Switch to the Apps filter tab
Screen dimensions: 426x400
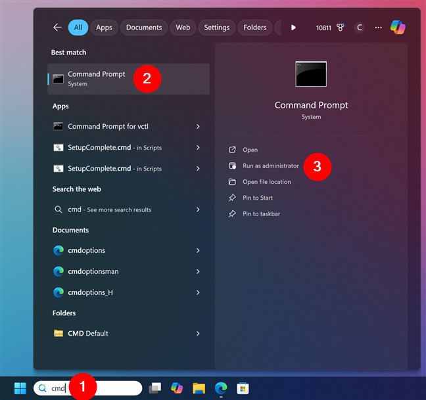point(104,28)
